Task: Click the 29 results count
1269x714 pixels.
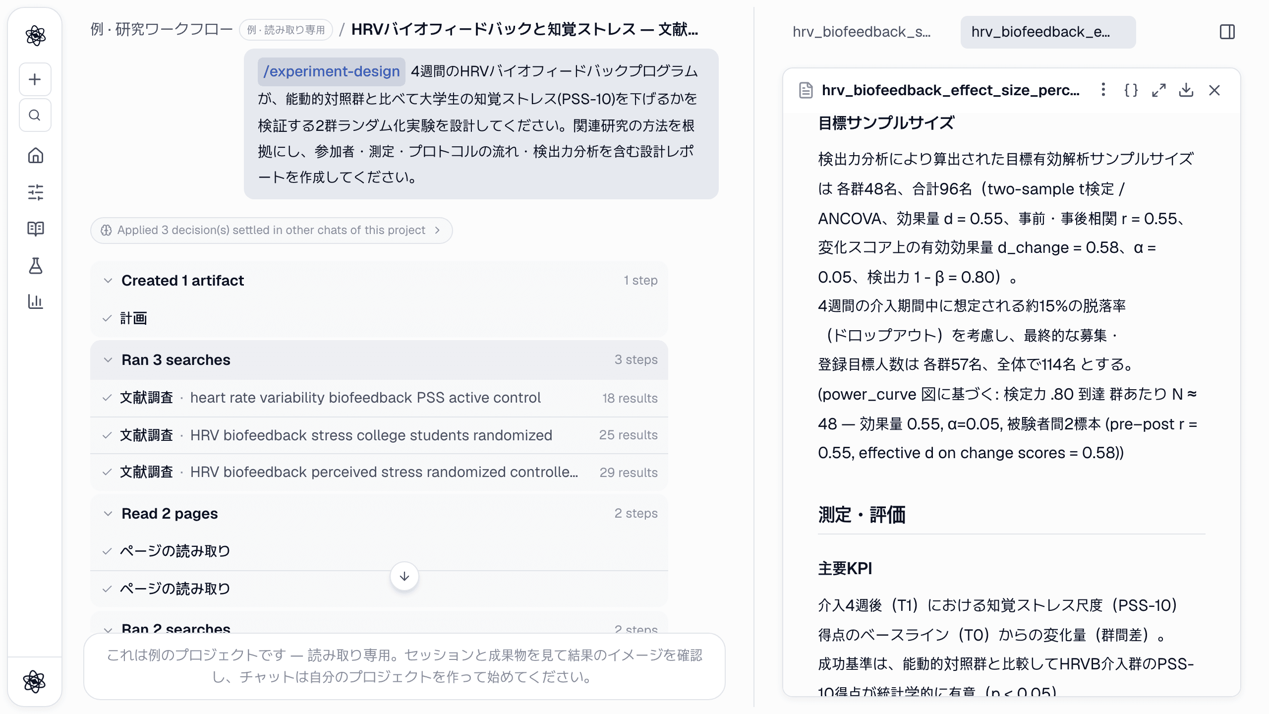Action: [629, 473]
